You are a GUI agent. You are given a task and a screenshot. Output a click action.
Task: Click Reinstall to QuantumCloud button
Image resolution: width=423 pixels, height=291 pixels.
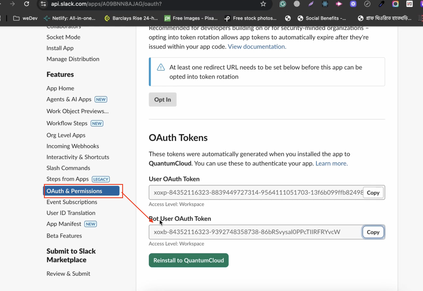pyautogui.click(x=189, y=260)
